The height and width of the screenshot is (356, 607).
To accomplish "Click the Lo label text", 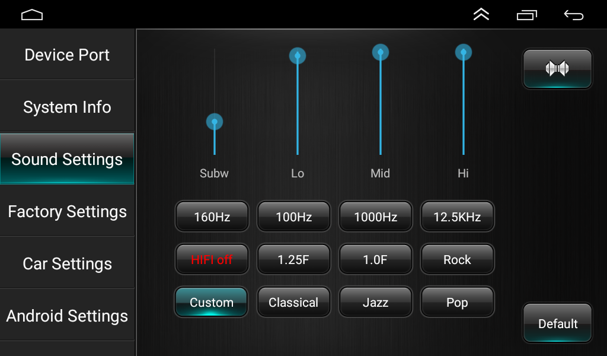I will (298, 173).
